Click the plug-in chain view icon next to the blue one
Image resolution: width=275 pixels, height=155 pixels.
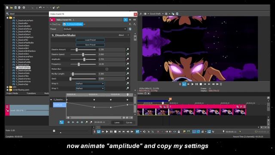tap(130, 20)
